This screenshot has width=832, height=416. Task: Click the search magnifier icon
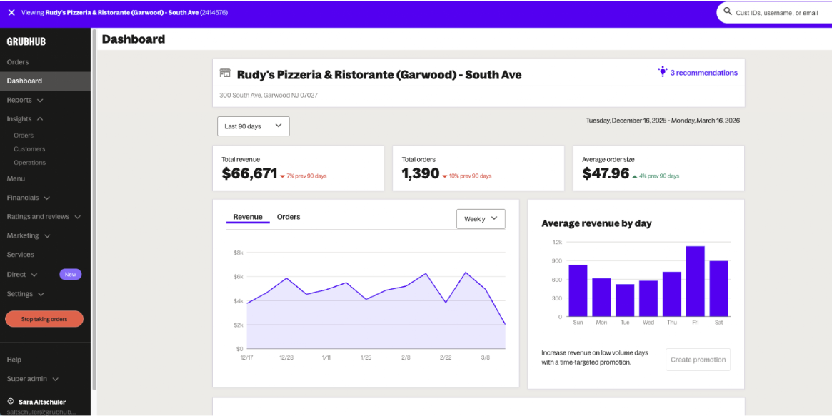(728, 12)
